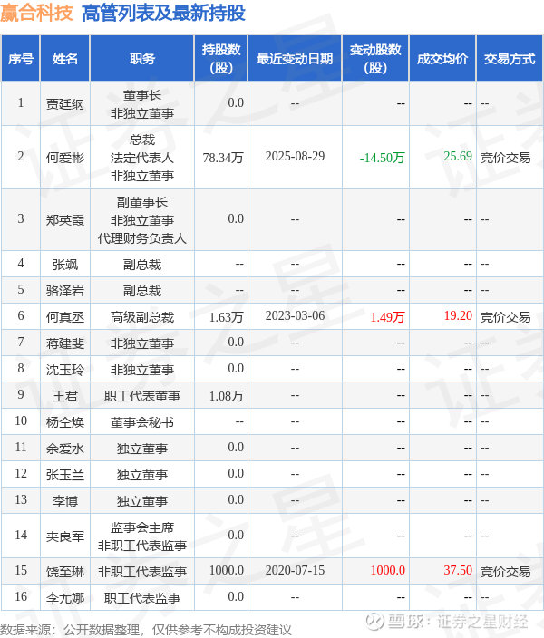Image resolution: width=544 pixels, height=638 pixels.
Task: Select the name 蒋建斐
Action: 64,343
